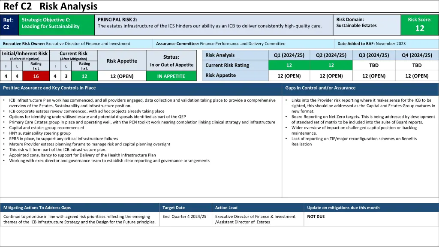This screenshot has height=247, width=439.
Task: Select the Principal Risk 2 description text
Action: (x=210, y=26)
